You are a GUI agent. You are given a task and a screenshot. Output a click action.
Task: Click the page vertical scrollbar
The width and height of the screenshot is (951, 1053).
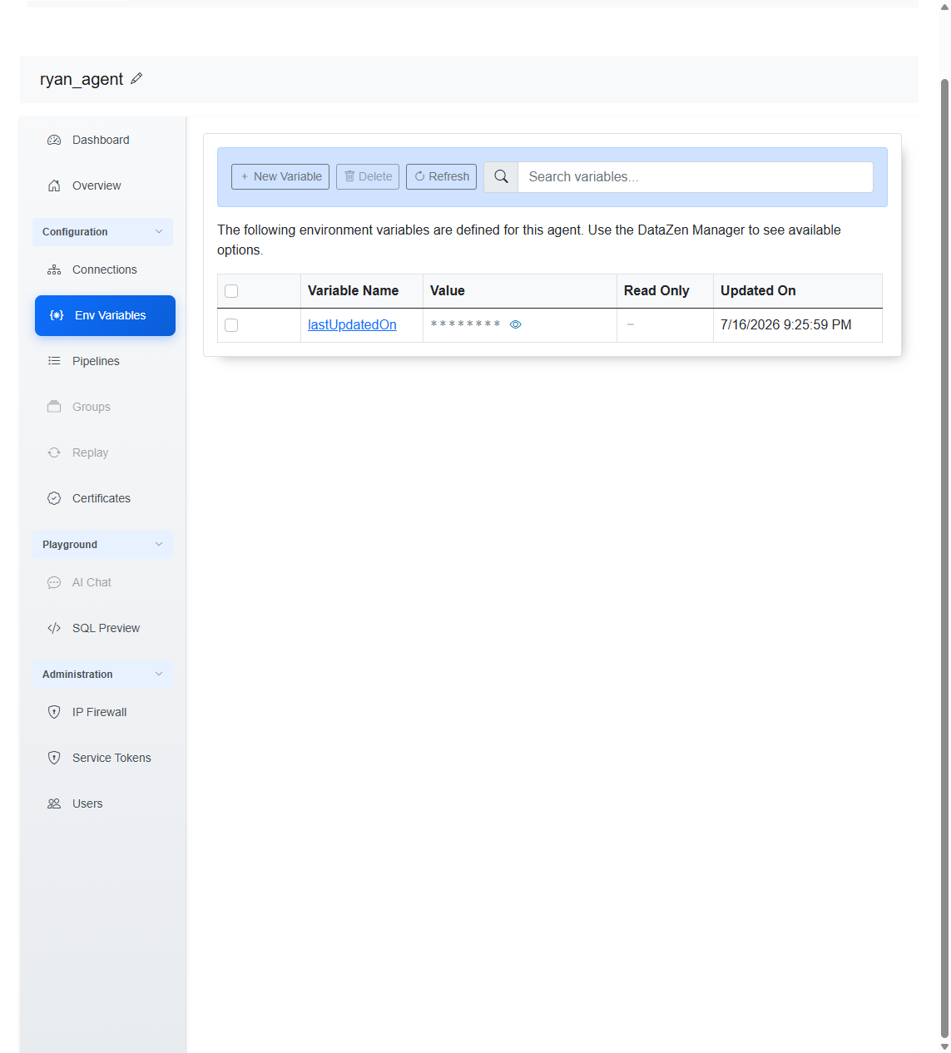944,557
